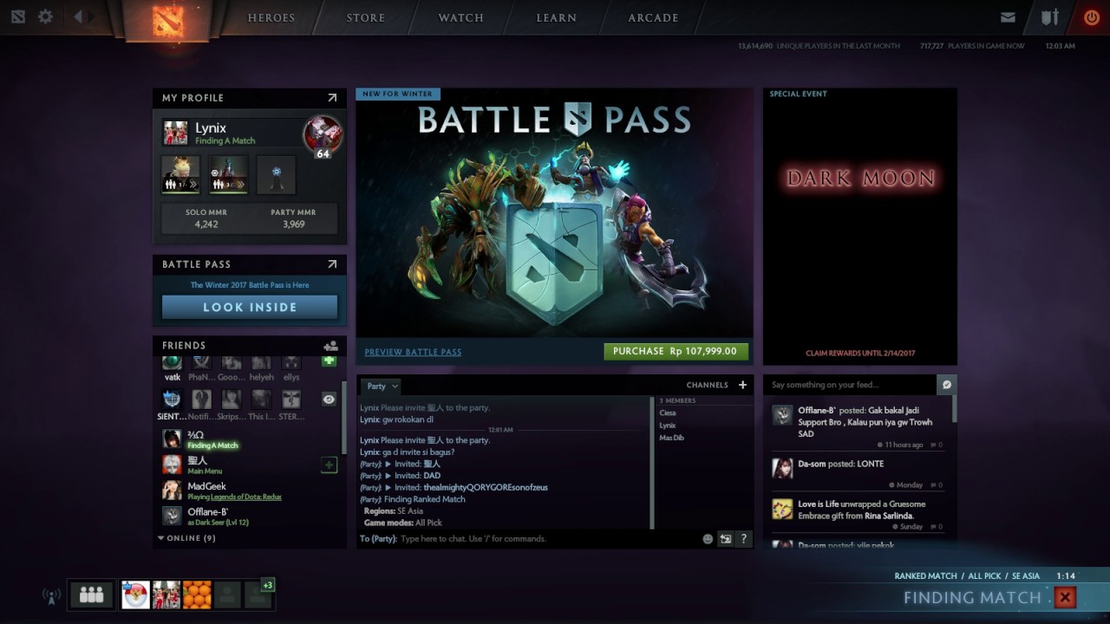This screenshot has height=624, width=1110.
Task: Open the armory icon in top bar
Action: [1049, 17]
